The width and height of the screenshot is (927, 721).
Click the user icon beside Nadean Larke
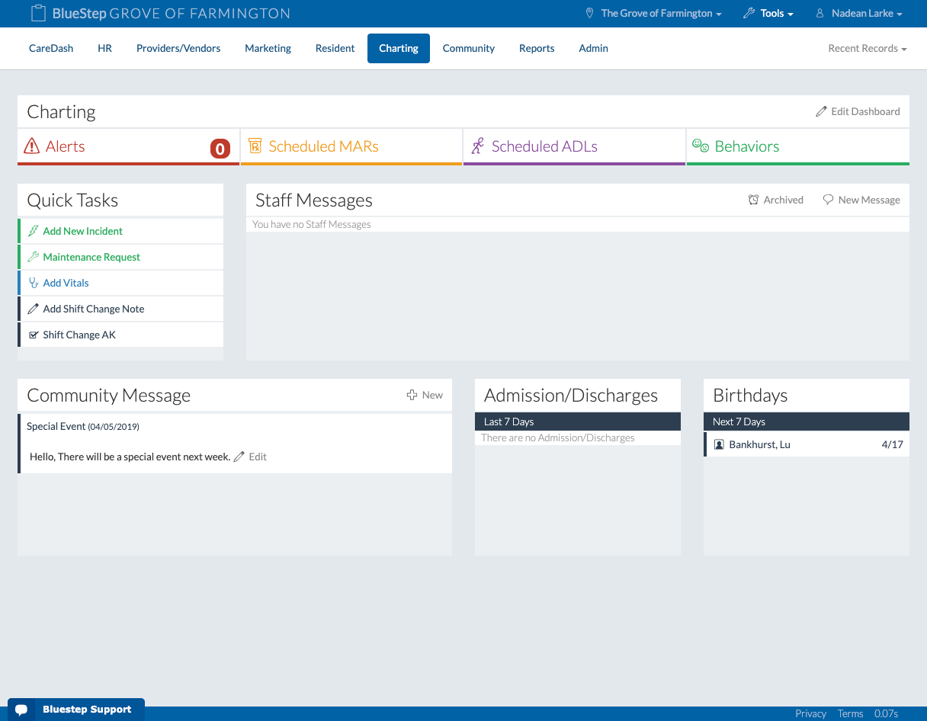[820, 14]
